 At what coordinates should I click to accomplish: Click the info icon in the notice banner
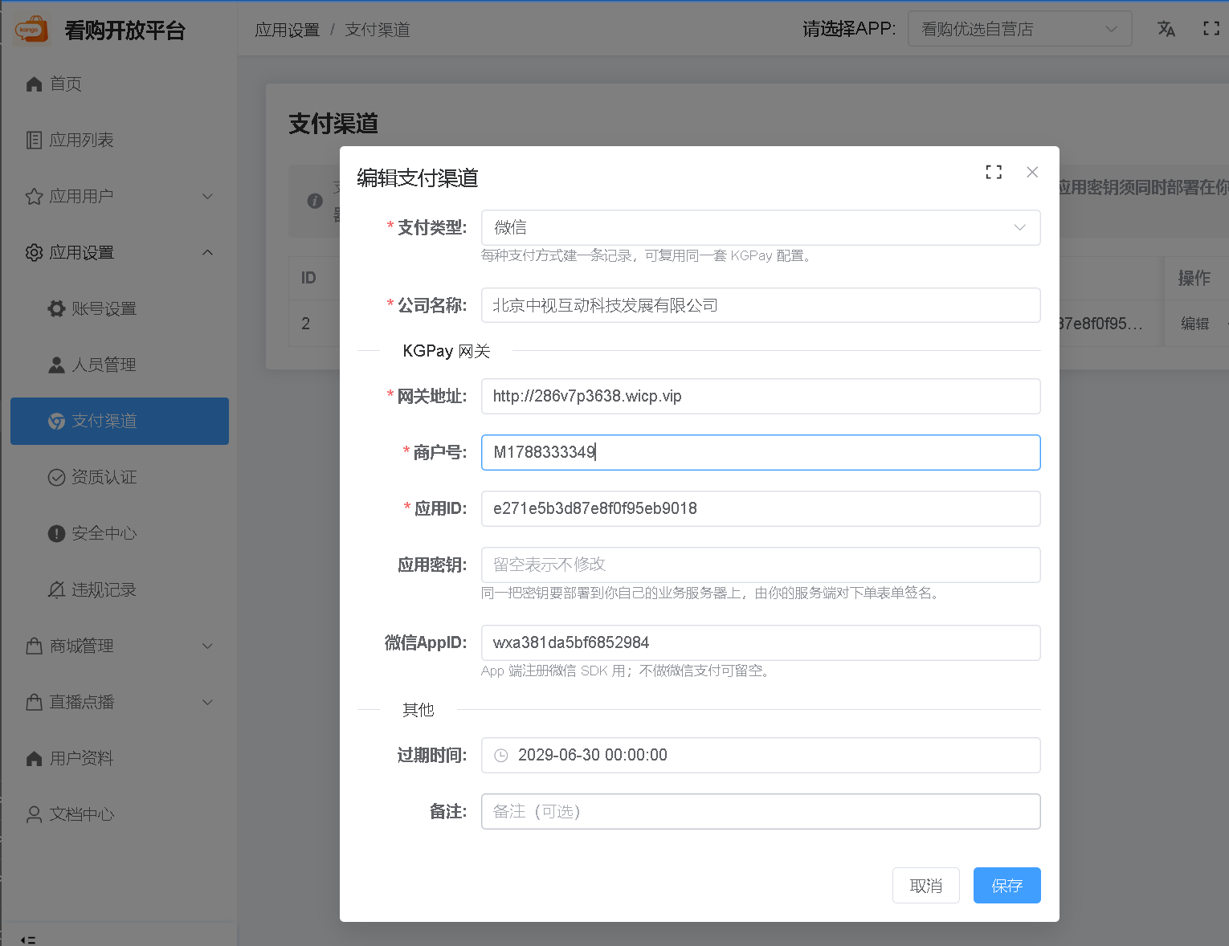click(315, 201)
